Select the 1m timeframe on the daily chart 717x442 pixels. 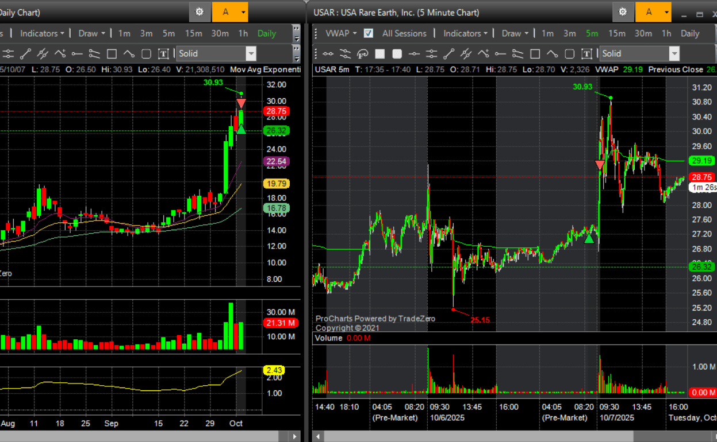click(x=124, y=33)
